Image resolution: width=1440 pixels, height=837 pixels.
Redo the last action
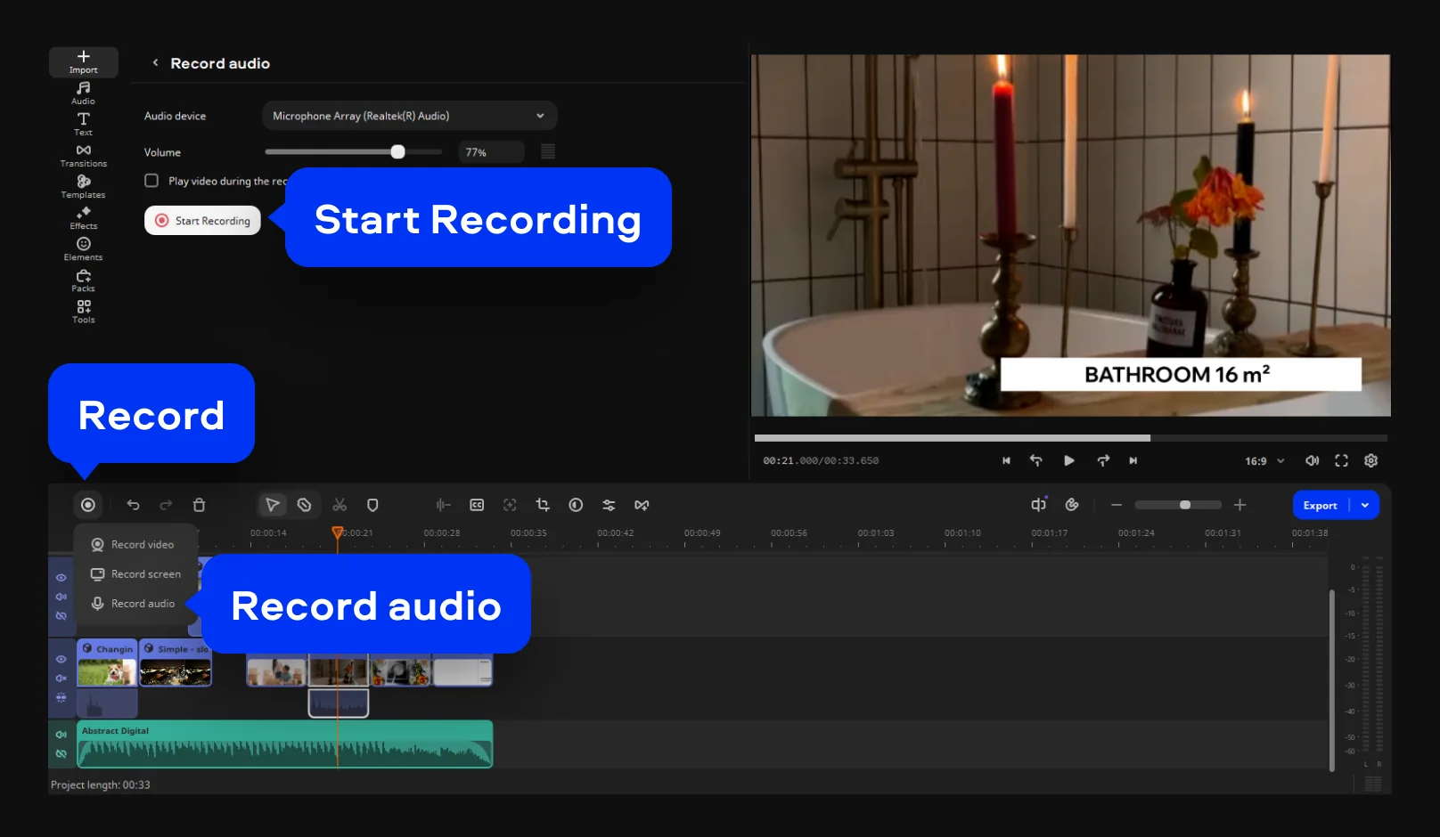[x=166, y=505]
